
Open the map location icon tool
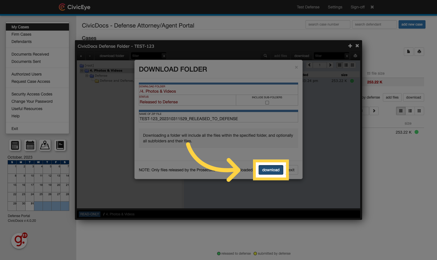45,145
